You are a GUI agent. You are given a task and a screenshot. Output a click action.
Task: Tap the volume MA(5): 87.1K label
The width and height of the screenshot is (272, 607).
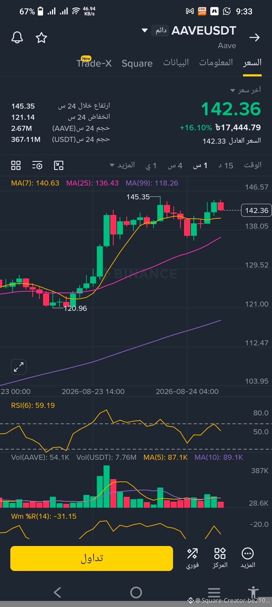click(165, 457)
